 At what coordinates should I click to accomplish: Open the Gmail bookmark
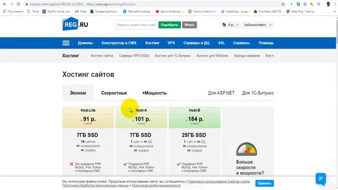(81, 12)
